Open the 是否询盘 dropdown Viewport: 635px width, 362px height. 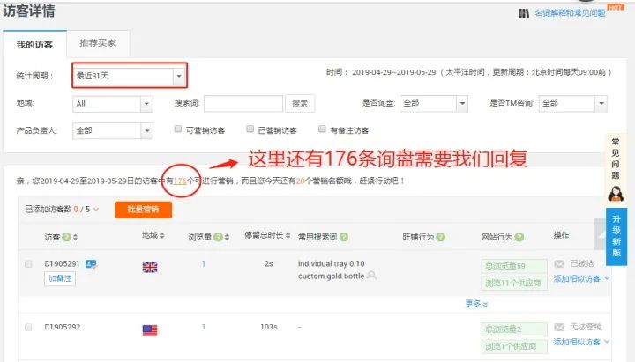tap(434, 104)
